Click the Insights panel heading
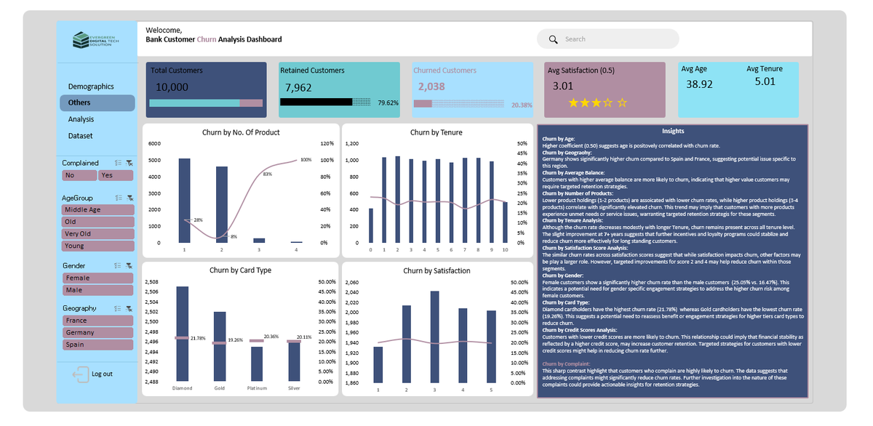Screen dimensions: 873x426 tap(673, 131)
